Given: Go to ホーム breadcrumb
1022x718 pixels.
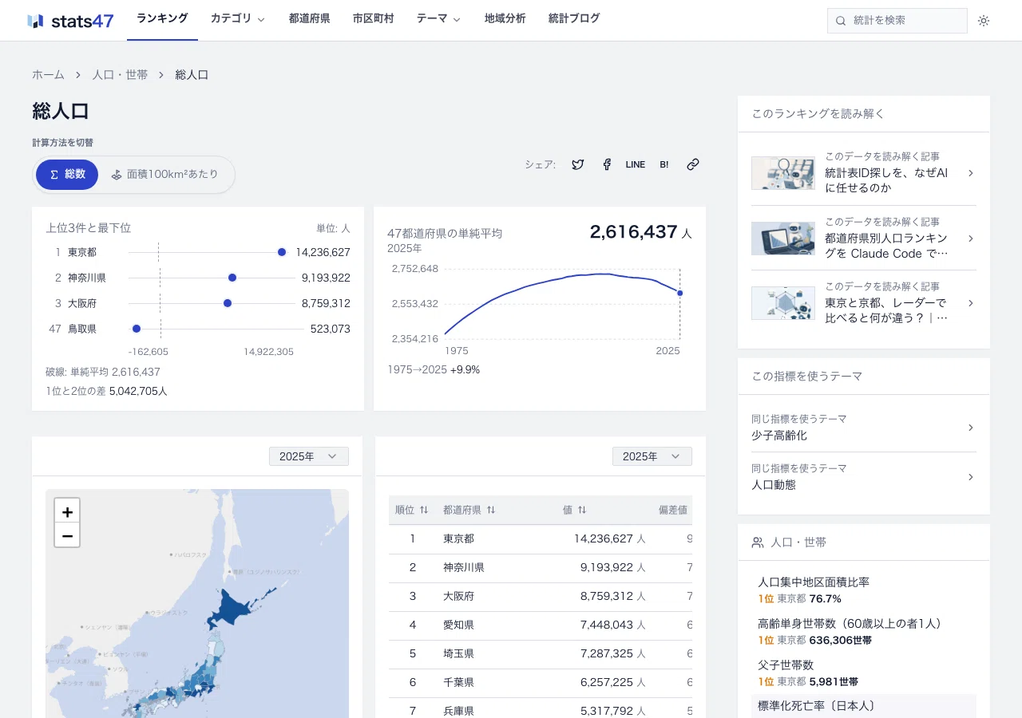Looking at the screenshot, I should point(48,74).
